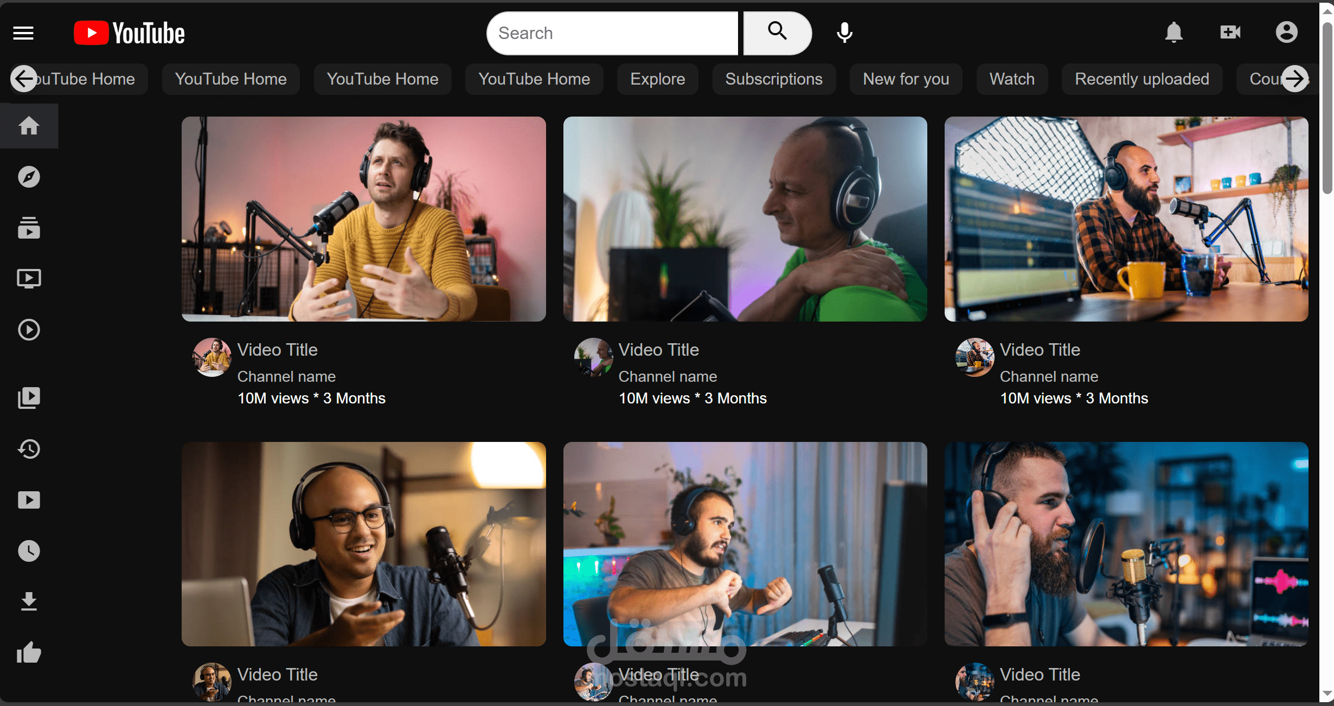The height and width of the screenshot is (706, 1334).
Task: Click the magnifying glass search button
Action: (777, 33)
